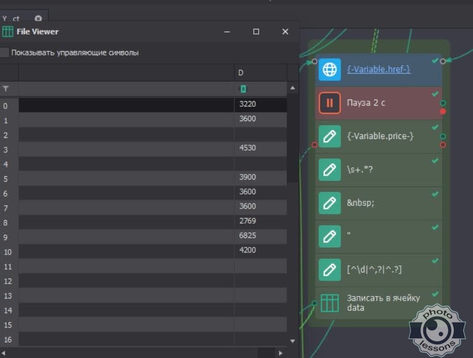473x358 pixels.
Task: Click the filter funnel icon in the table
Action: click(6, 88)
